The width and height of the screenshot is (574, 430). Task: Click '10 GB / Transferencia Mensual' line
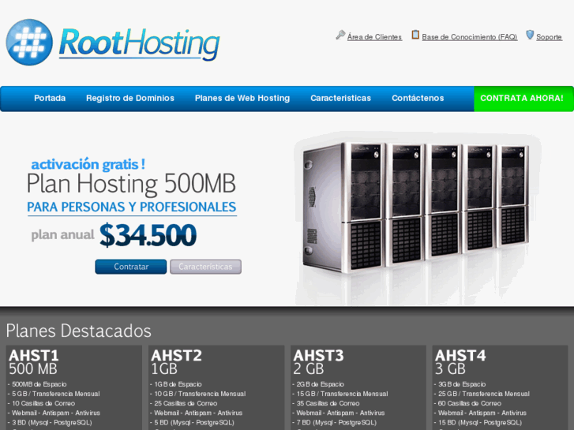pyautogui.click(x=198, y=394)
